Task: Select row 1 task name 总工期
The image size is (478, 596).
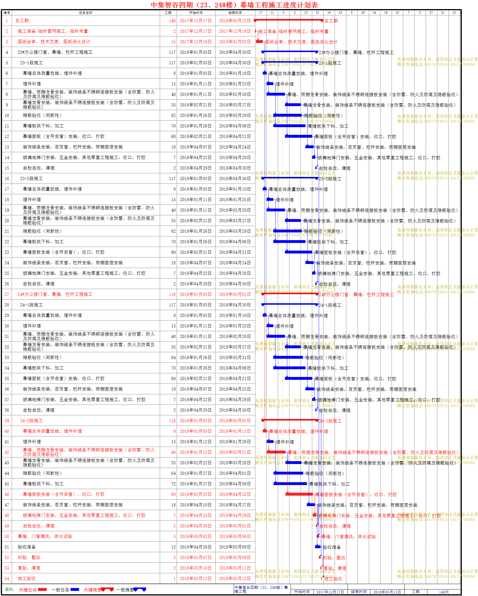Action: 22,20
